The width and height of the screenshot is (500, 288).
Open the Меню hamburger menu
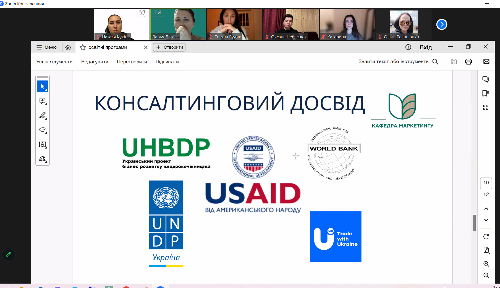click(x=46, y=47)
